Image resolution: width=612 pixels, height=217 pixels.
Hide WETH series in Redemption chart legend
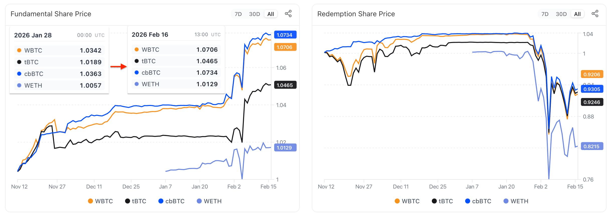tap(516, 201)
